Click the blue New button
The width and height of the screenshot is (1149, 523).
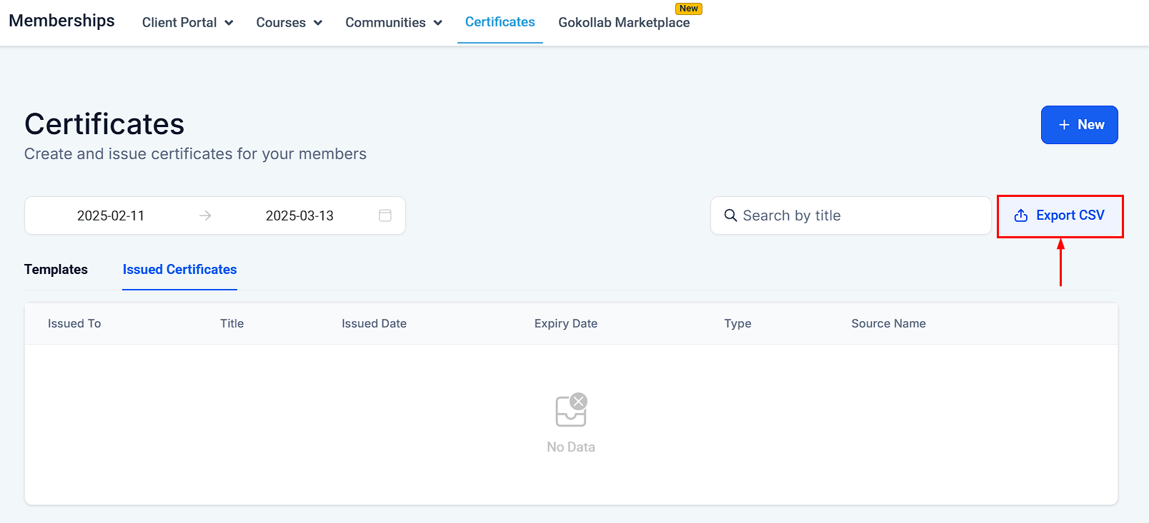1079,125
